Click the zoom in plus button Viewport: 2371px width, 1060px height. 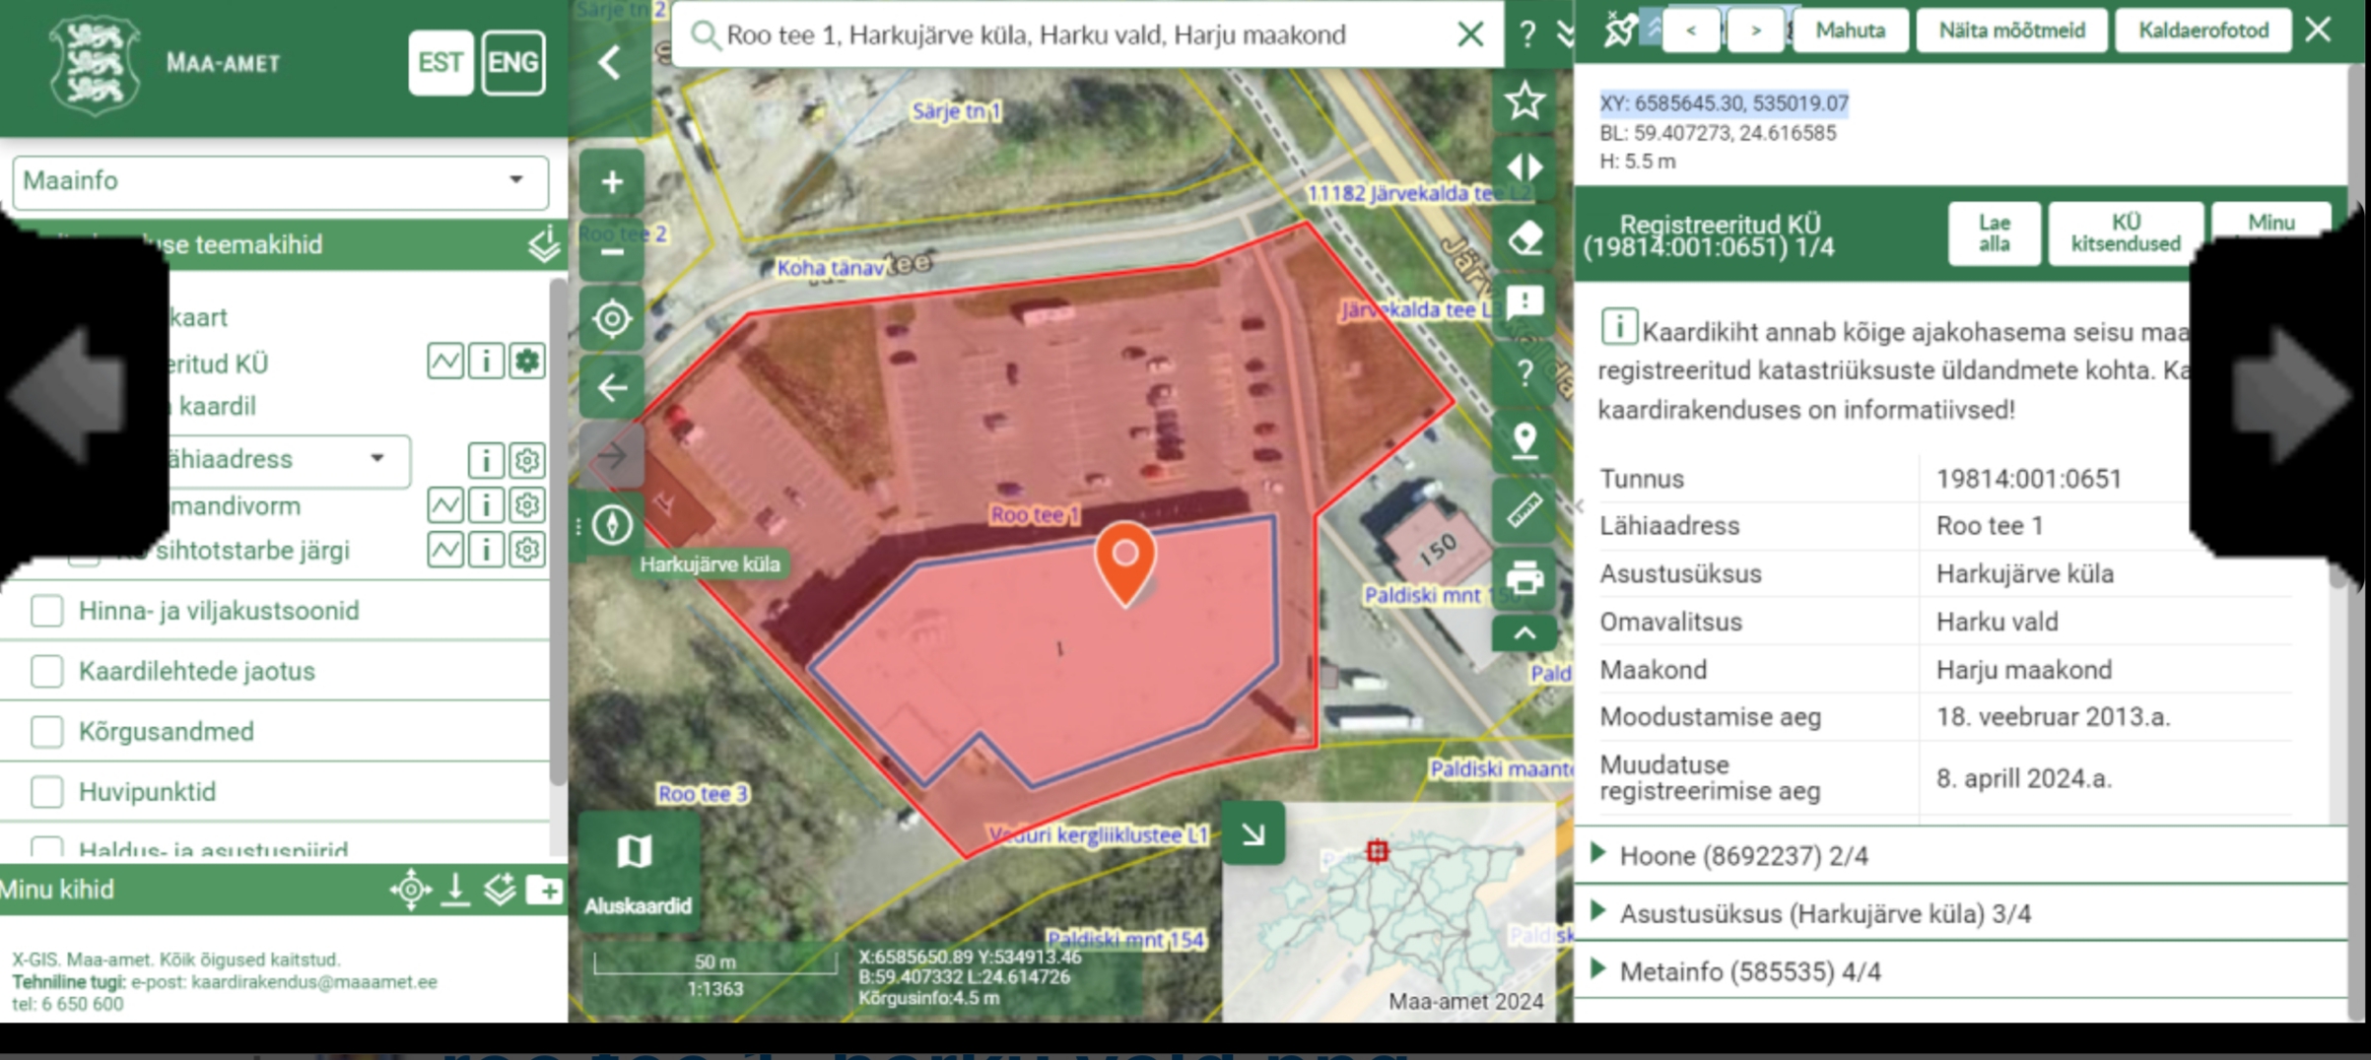[x=612, y=182]
